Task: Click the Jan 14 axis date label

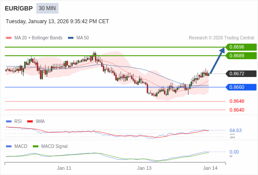Action: [x=210, y=168]
